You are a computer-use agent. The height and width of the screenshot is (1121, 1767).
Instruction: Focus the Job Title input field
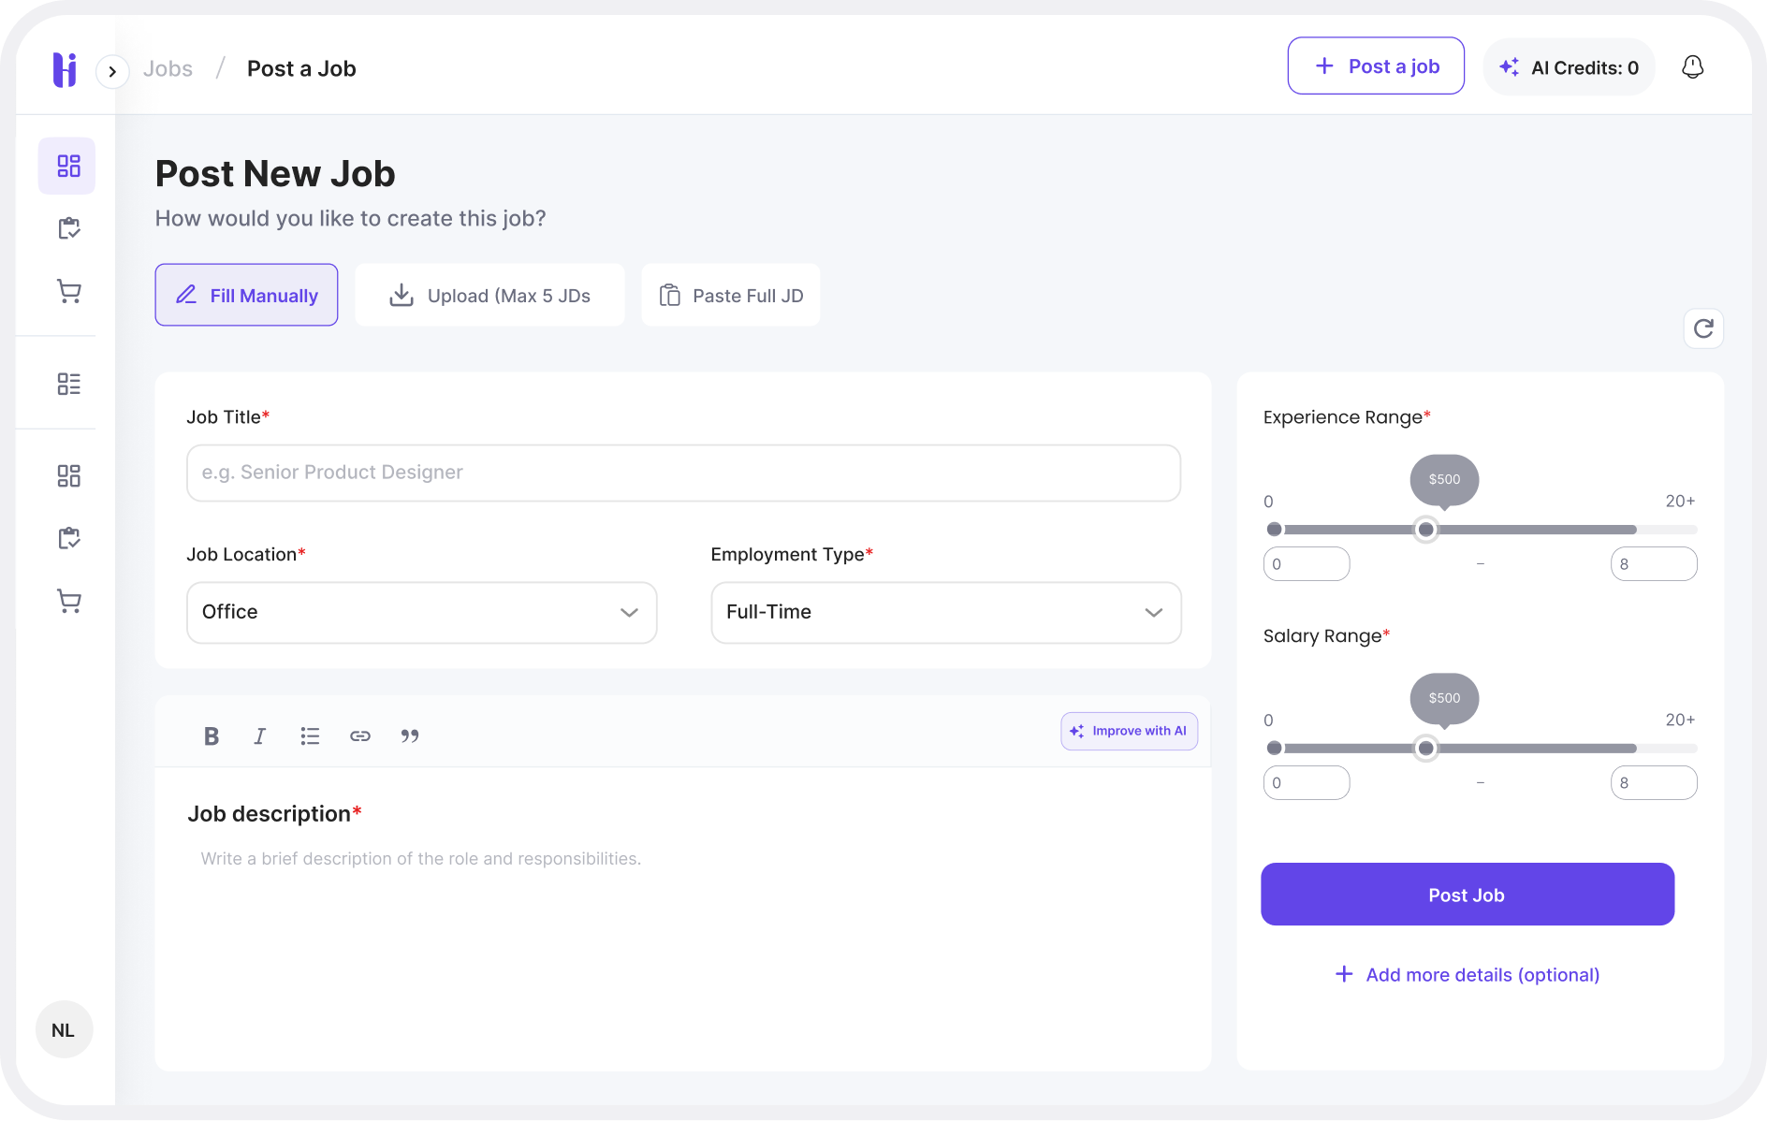683,473
